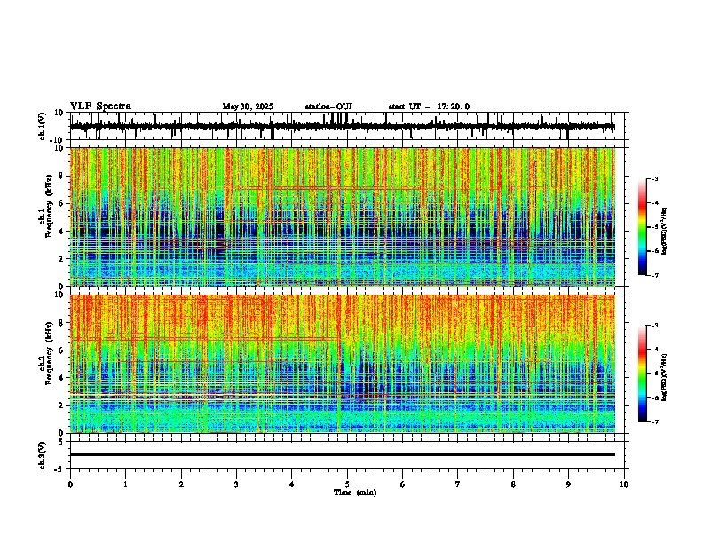Click inside the ch.2 spectrogram plot

(343, 364)
